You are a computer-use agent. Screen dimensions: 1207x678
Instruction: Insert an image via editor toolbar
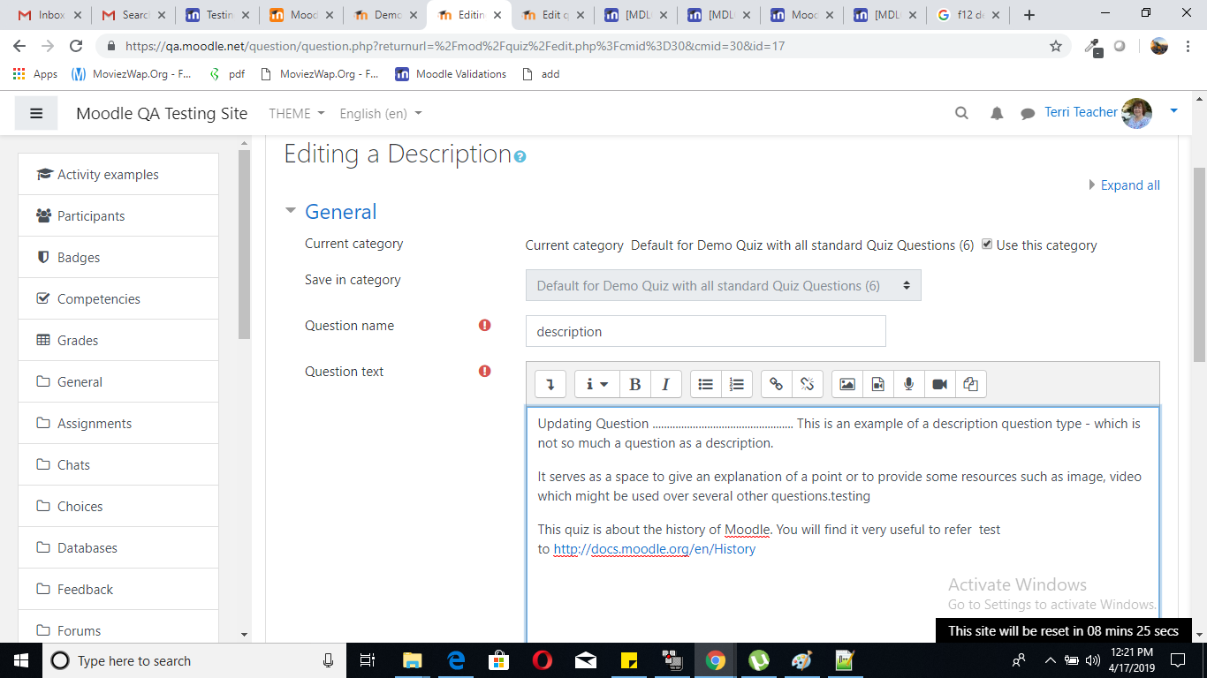846,384
